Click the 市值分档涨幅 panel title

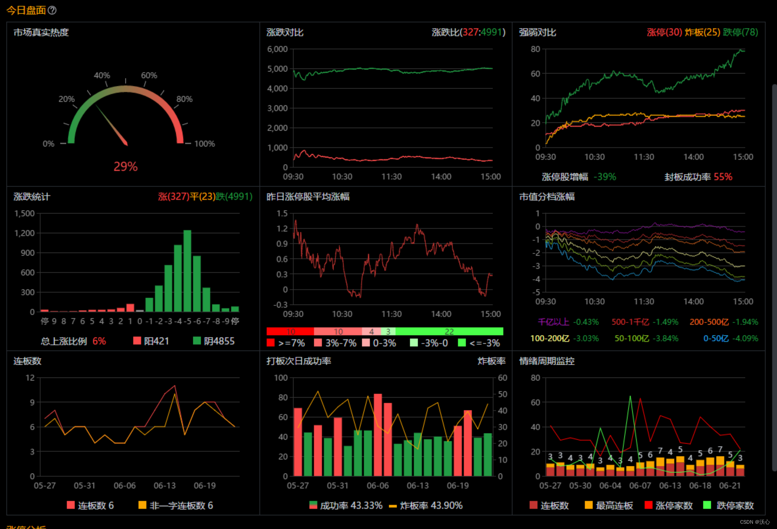click(547, 197)
